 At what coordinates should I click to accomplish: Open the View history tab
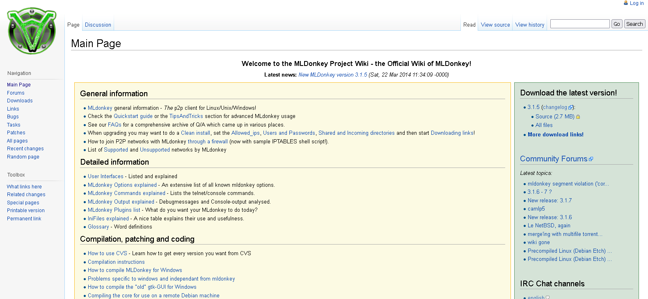coord(529,25)
